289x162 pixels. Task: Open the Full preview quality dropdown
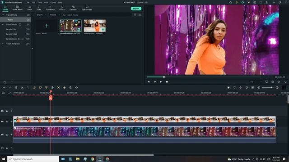point(256,82)
